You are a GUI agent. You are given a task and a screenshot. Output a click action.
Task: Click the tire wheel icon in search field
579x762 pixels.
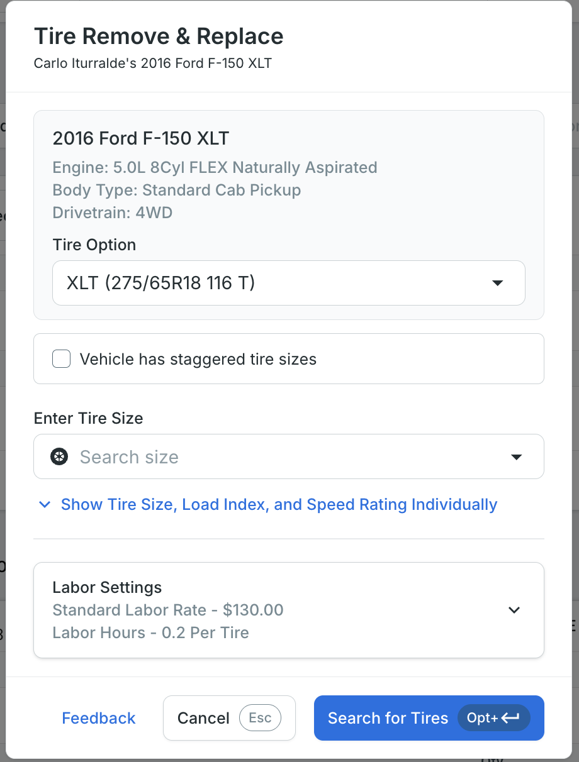59,457
